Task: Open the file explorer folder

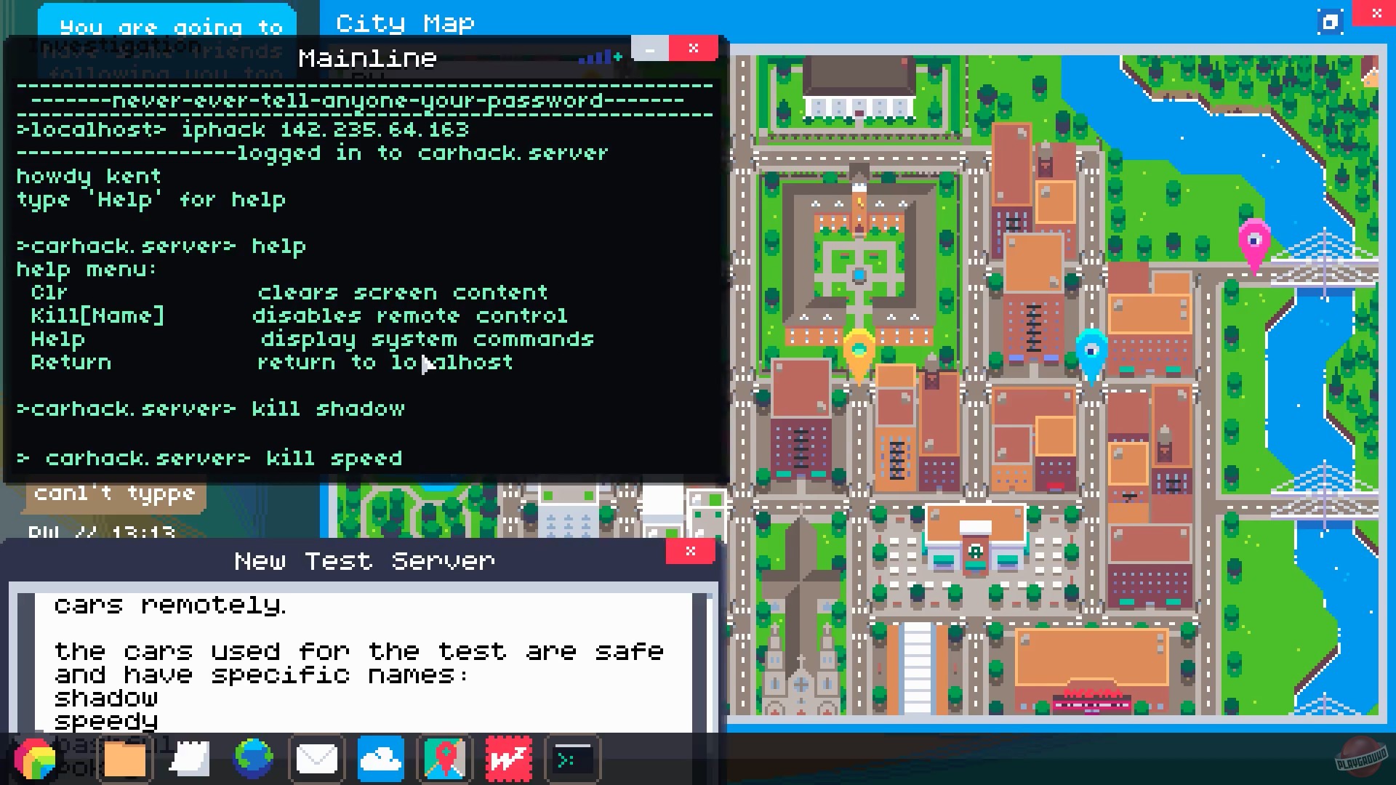Action: pos(124,759)
